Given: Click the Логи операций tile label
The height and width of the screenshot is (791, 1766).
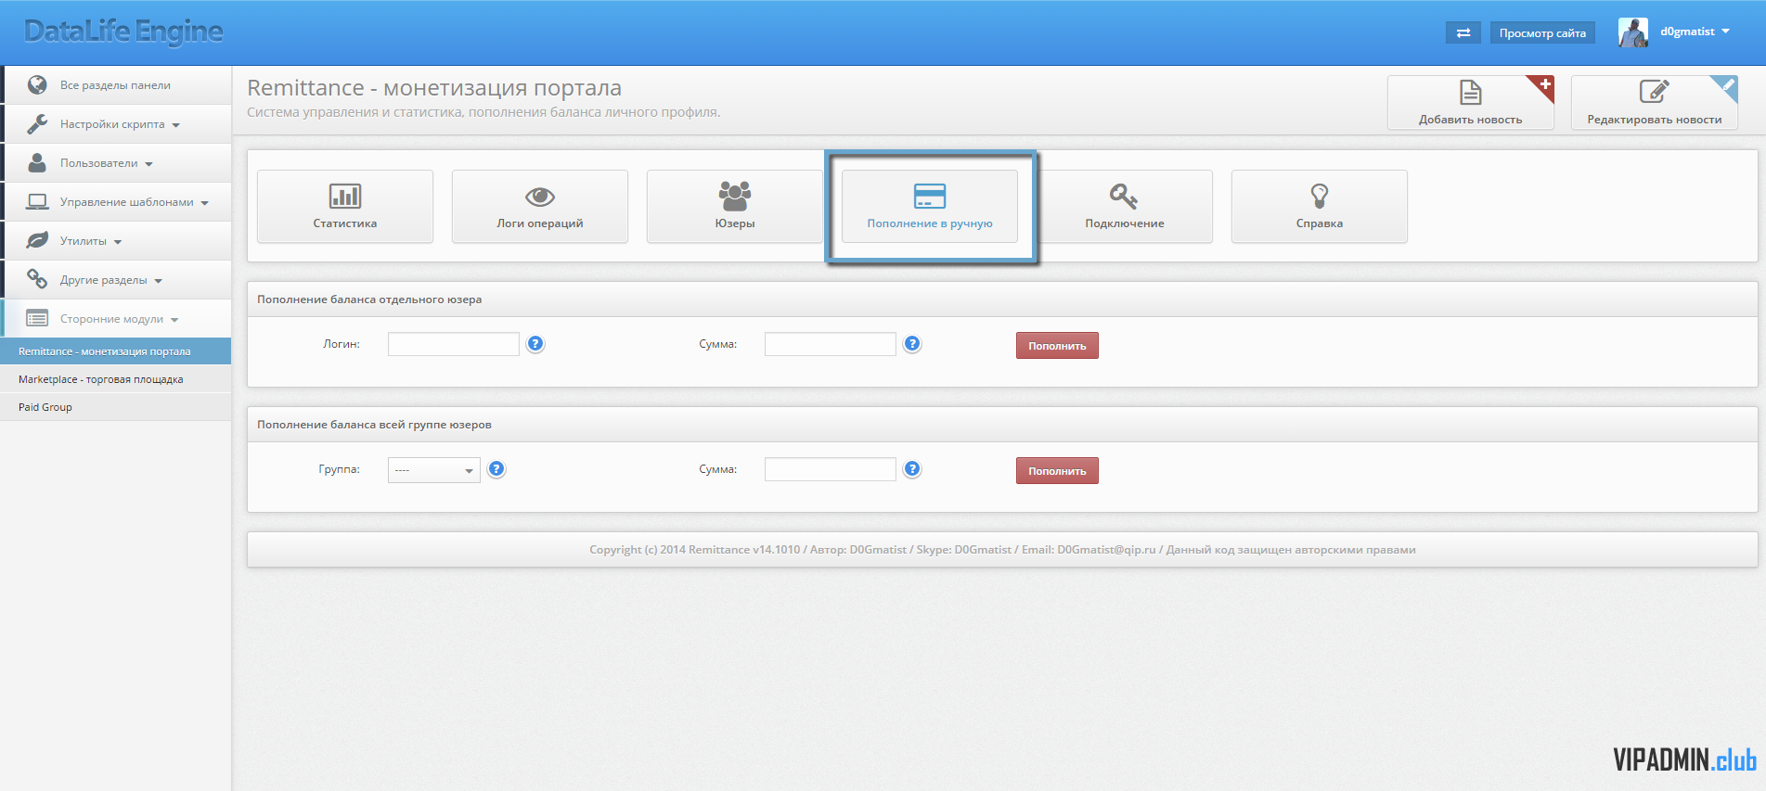Looking at the screenshot, I should (x=540, y=223).
